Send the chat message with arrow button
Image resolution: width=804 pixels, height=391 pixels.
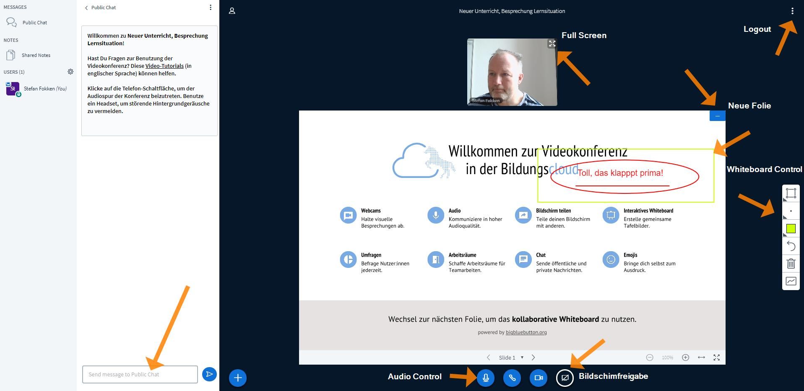209,374
